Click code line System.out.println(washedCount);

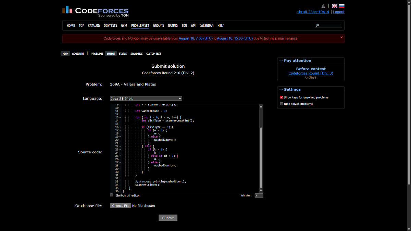160,182
